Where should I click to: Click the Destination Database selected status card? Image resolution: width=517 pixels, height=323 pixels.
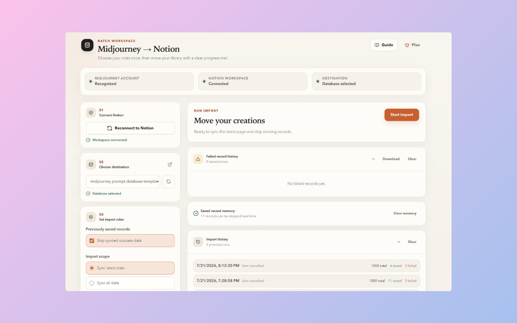pyautogui.click(x=366, y=81)
